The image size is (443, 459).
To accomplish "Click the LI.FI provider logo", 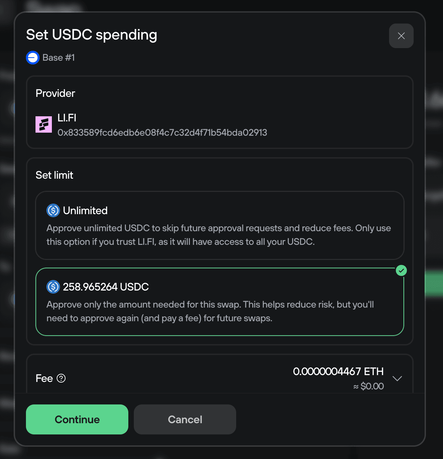I will point(44,124).
